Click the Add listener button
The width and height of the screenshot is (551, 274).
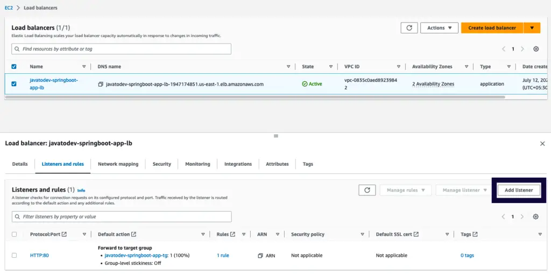click(519, 190)
